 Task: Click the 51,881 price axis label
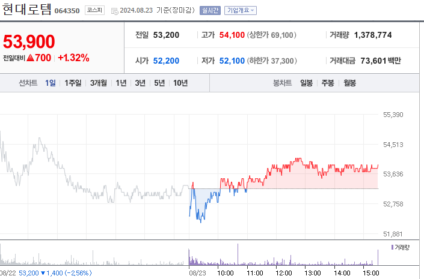click(393, 234)
